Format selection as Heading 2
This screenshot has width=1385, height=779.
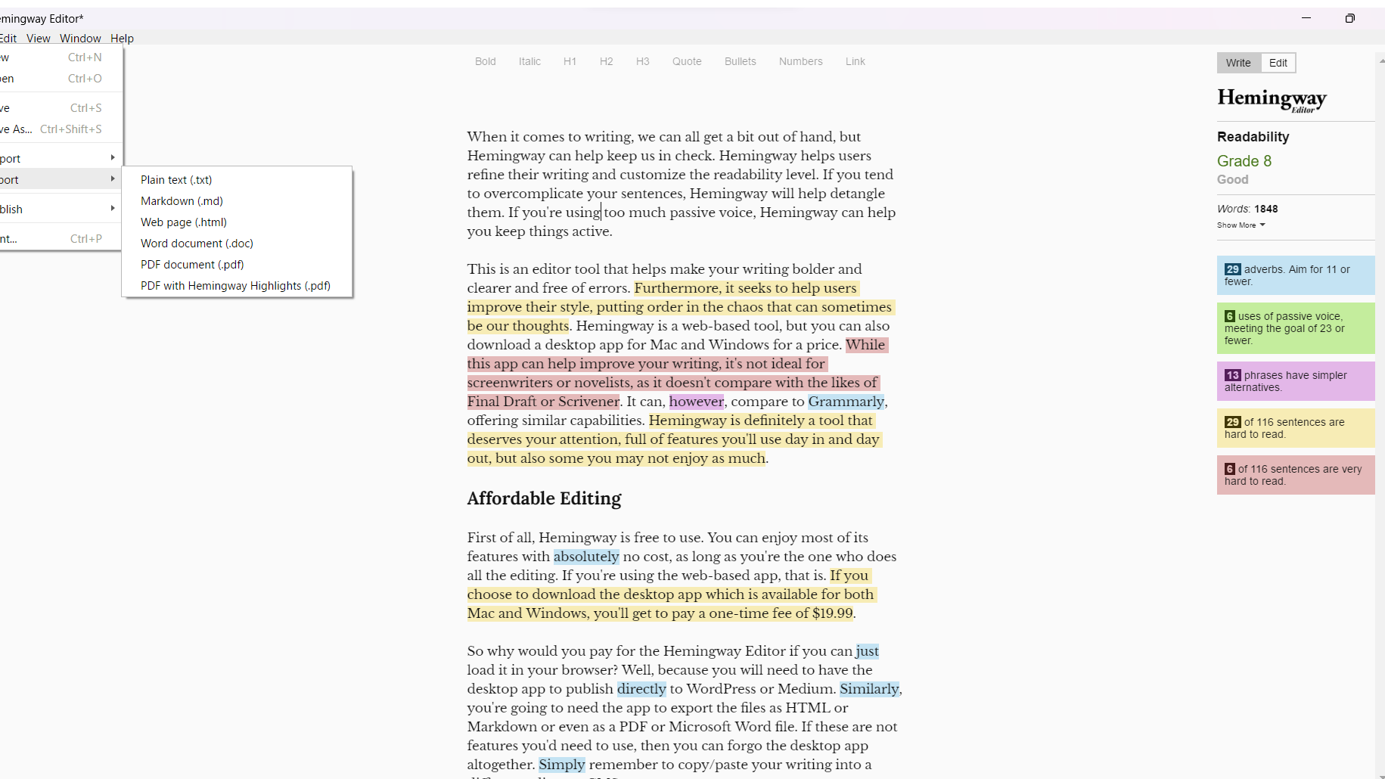(607, 61)
